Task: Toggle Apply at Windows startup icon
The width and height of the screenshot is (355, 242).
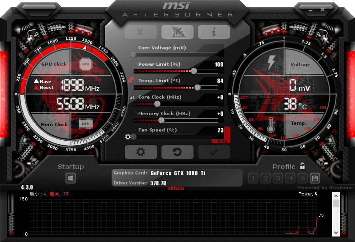Action: point(70,178)
